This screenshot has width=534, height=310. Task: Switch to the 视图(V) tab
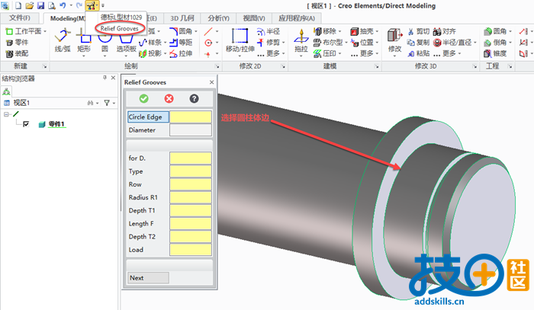pyautogui.click(x=254, y=18)
